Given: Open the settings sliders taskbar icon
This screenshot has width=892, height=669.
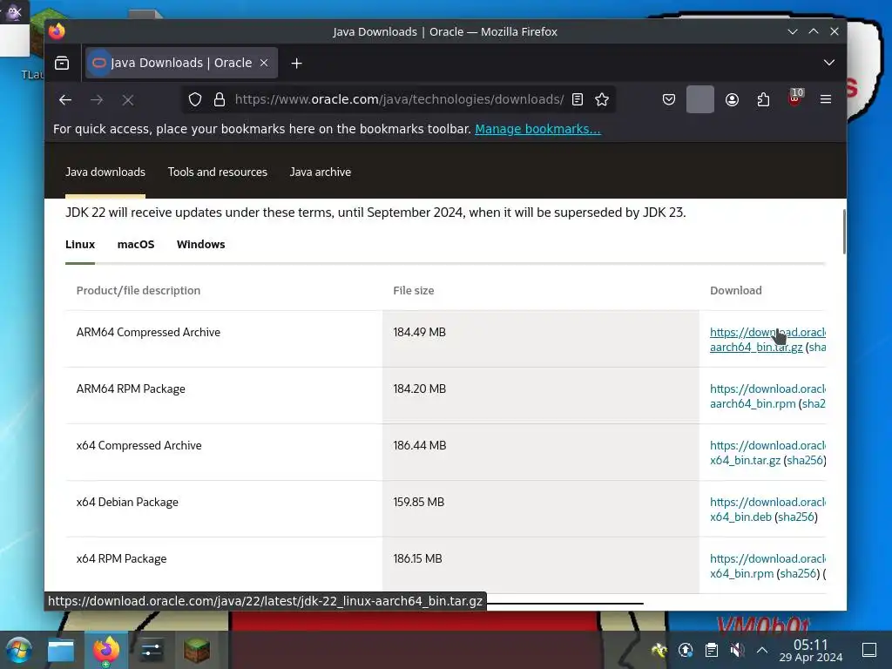Looking at the screenshot, I should coord(152,650).
